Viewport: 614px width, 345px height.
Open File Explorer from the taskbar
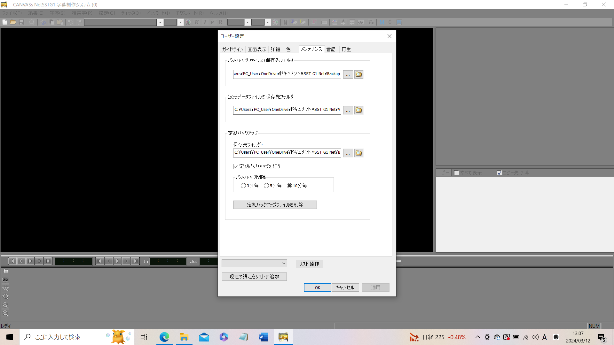point(184,337)
